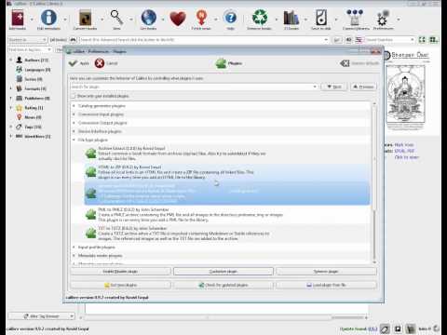Click Apply in preferences dialog
Image resolution: width=447 pixels, height=335 pixels.
pyautogui.click(x=79, y=63)
